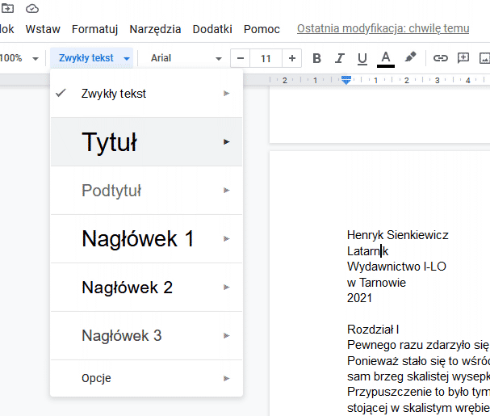The height and width of the screenshot is (416, 490).
Task: Open the Formatuj menu
Action: click(x=94, y=29)
